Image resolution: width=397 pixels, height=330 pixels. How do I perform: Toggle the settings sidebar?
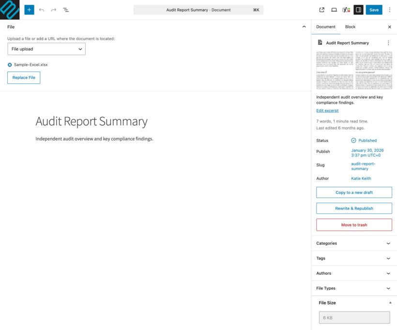click(358, 10)
